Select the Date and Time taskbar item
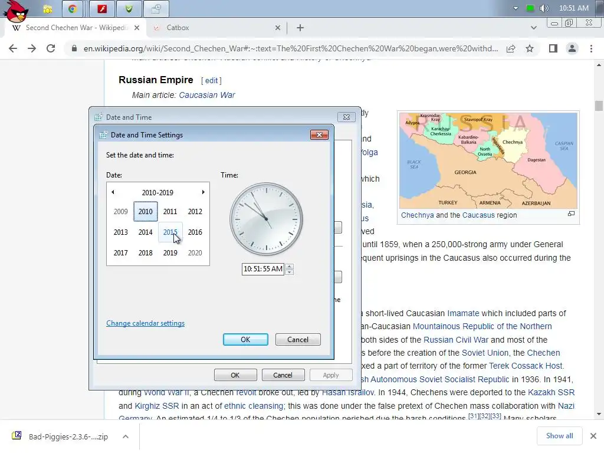Screen dimensions: 604x453 [x=156, y=9]
